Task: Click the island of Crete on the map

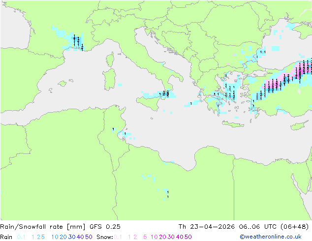Action: 233,124
